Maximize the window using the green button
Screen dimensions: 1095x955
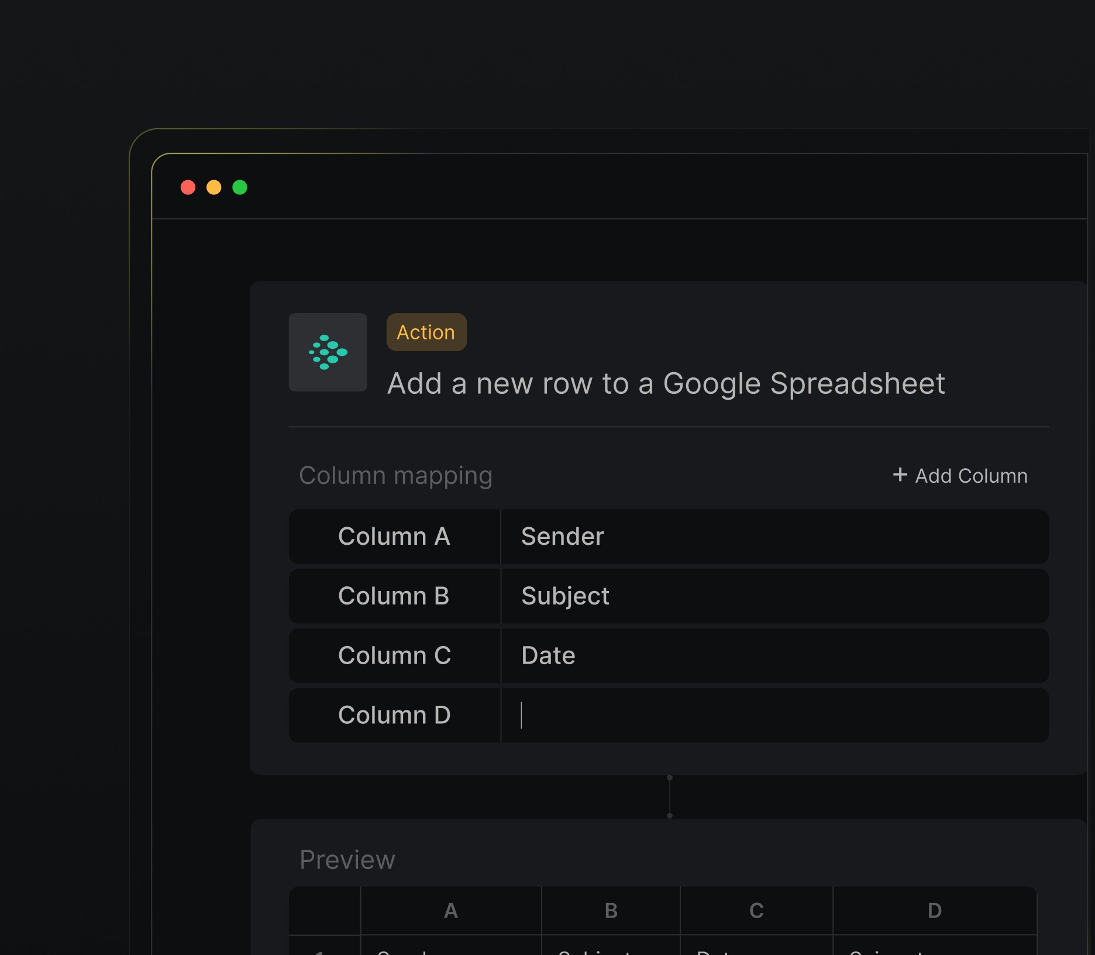click(x=240, y=187)
